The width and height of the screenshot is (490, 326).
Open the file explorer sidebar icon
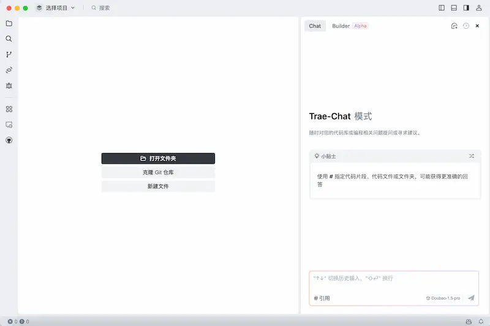pos(9,23)
